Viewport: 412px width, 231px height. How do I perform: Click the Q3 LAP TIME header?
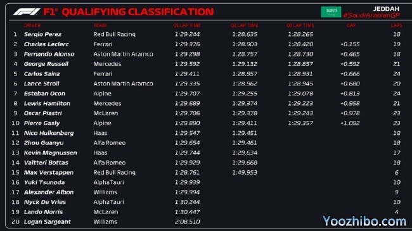(300, 25)
